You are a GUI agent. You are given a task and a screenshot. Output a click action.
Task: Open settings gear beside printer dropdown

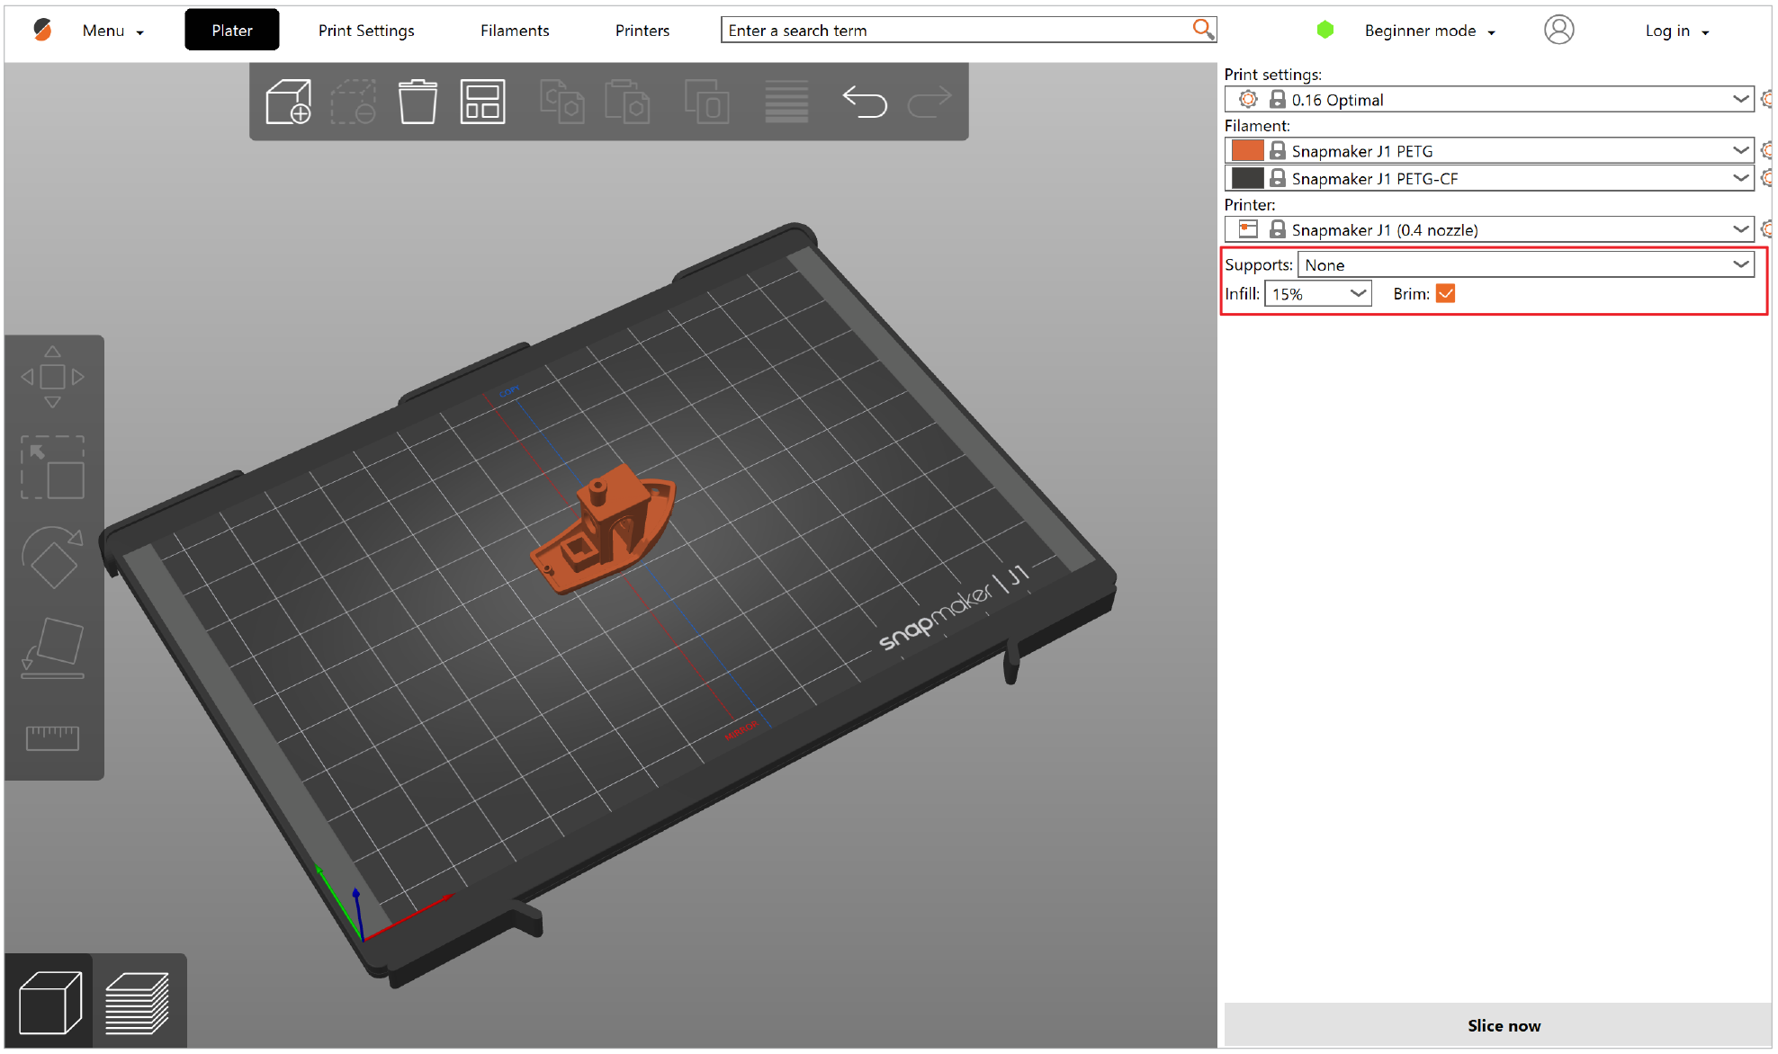(1767, 229)
